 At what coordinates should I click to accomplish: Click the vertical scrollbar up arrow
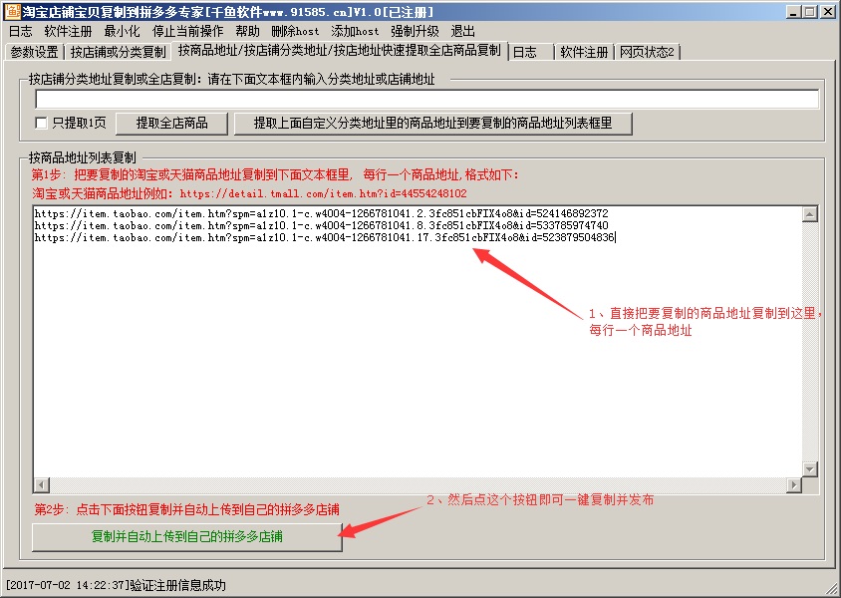pos(810,214)
